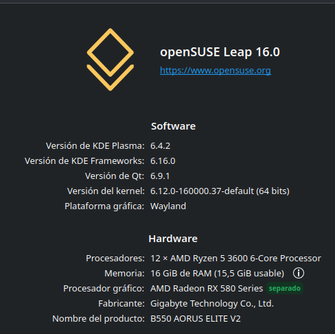
Task: Select the AMD Radeon RX 580 Series text
Action: click(207, 289)
